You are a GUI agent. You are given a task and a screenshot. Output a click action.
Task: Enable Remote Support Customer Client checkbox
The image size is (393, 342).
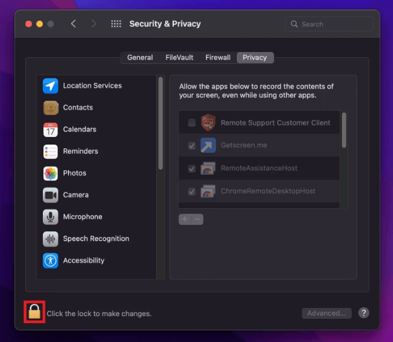click(x=191, y=123)
